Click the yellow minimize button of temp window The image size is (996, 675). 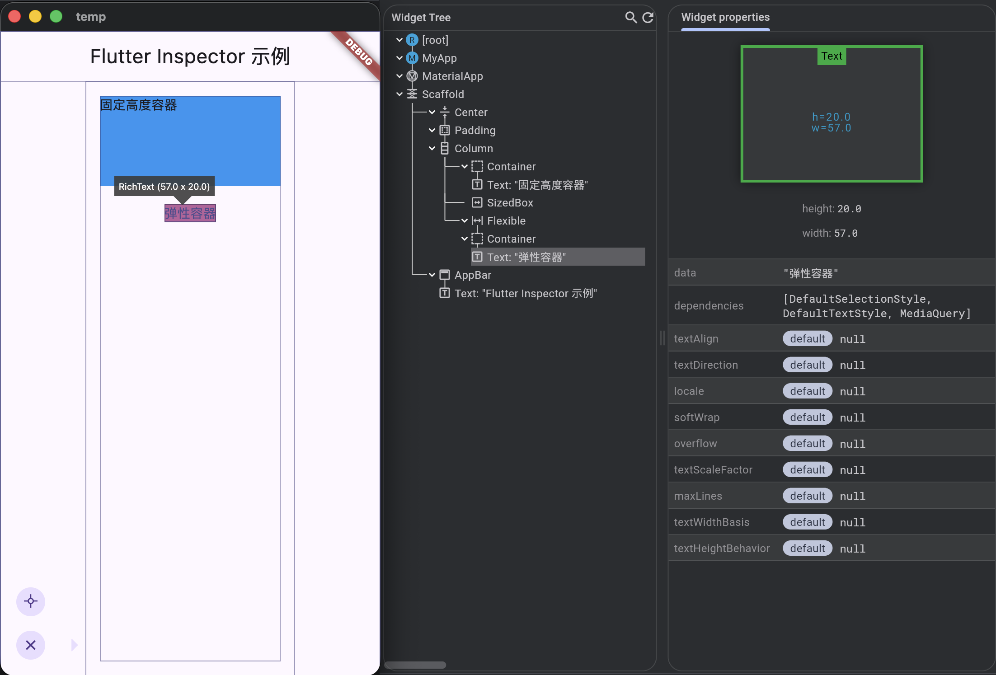35,17
